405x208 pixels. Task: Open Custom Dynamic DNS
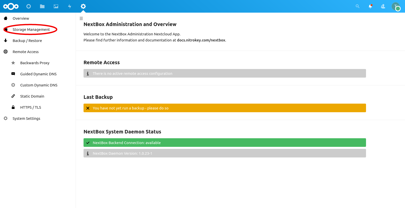point(38,85)
